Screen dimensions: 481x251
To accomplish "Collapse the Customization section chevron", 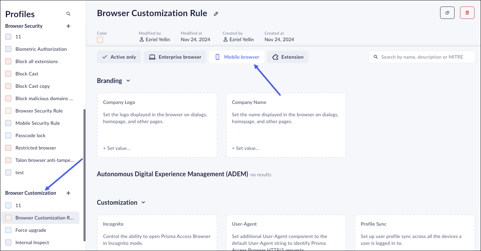I will pyautogui.click(x=143, y=203).
